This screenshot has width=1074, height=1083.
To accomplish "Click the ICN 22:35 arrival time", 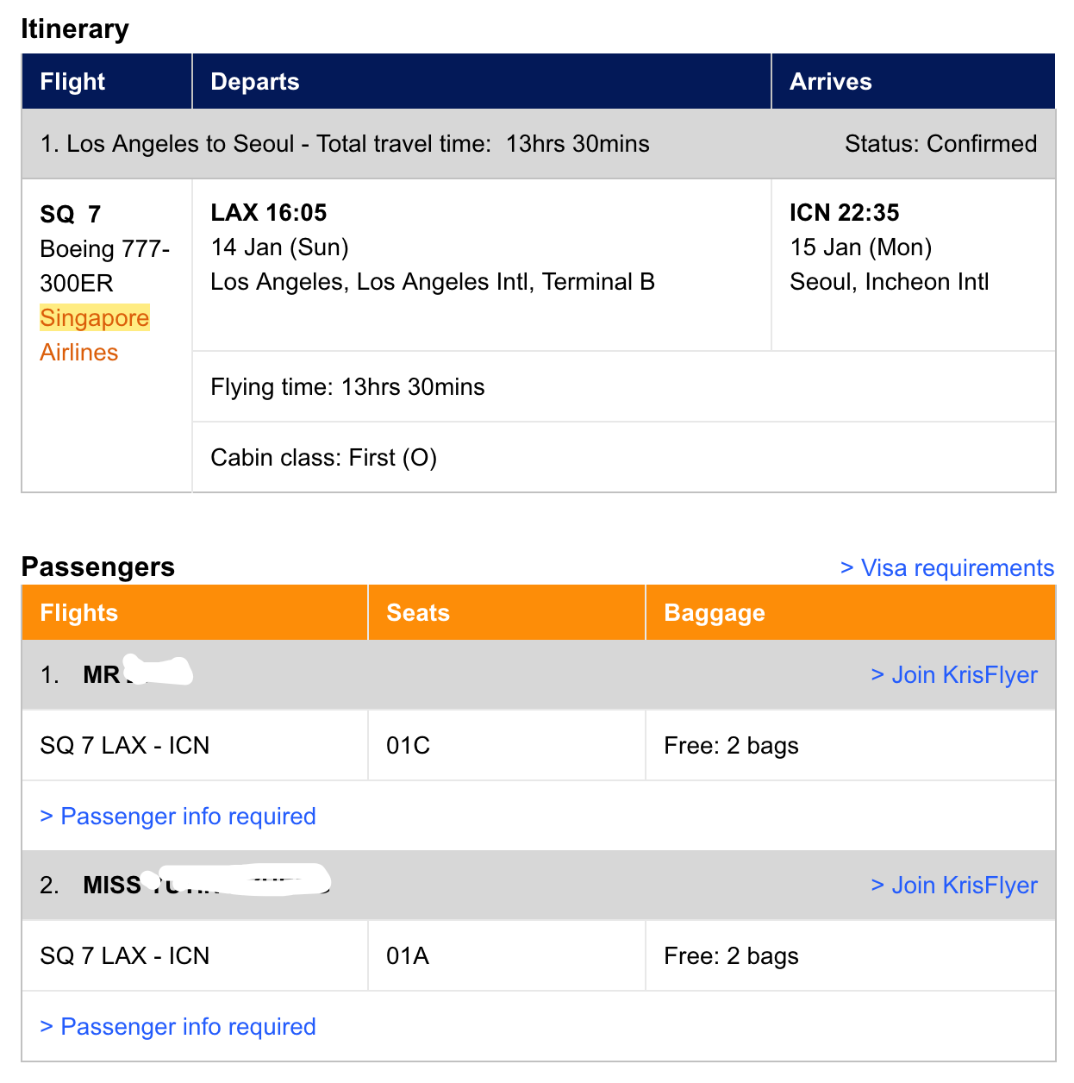I will click(845, 213).
